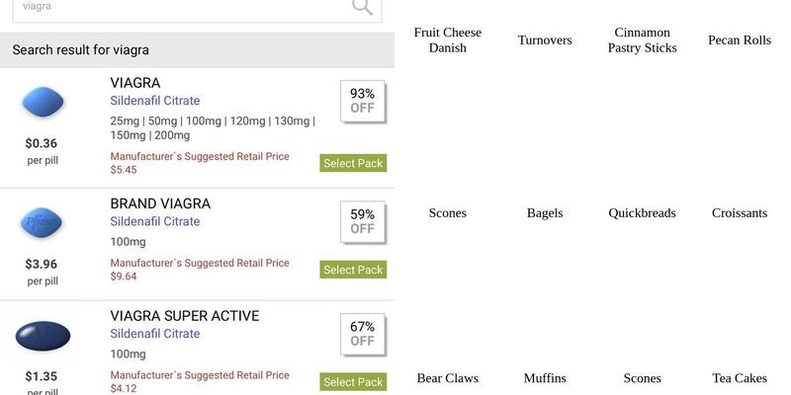Image resolution: width=791 pixels, height=395 pixels.
Task: Click the 59% OFF discount badge
Action: [362, 221]
